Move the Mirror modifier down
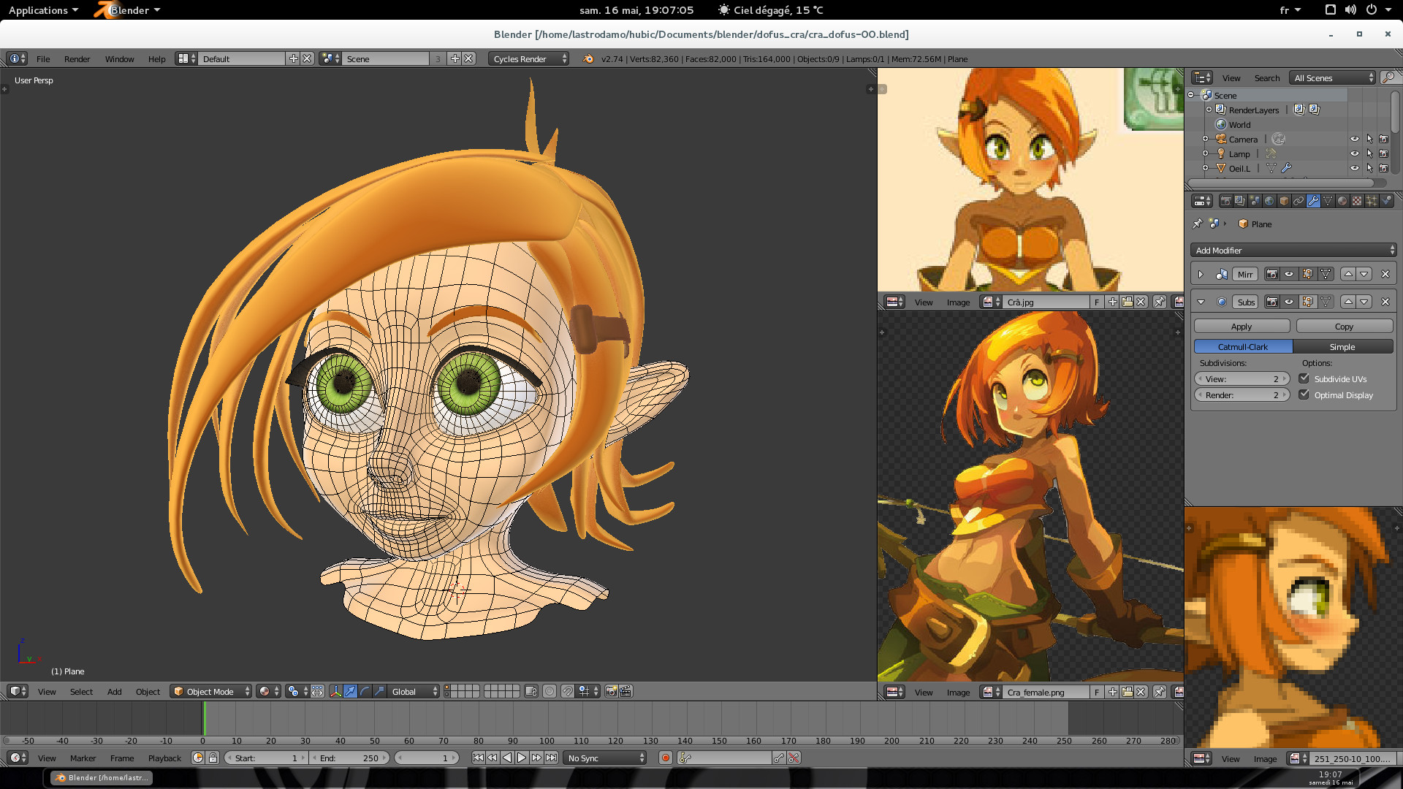Viewport: 1403px width, 789px height. pyautogui.click(x=1364, y=274)
